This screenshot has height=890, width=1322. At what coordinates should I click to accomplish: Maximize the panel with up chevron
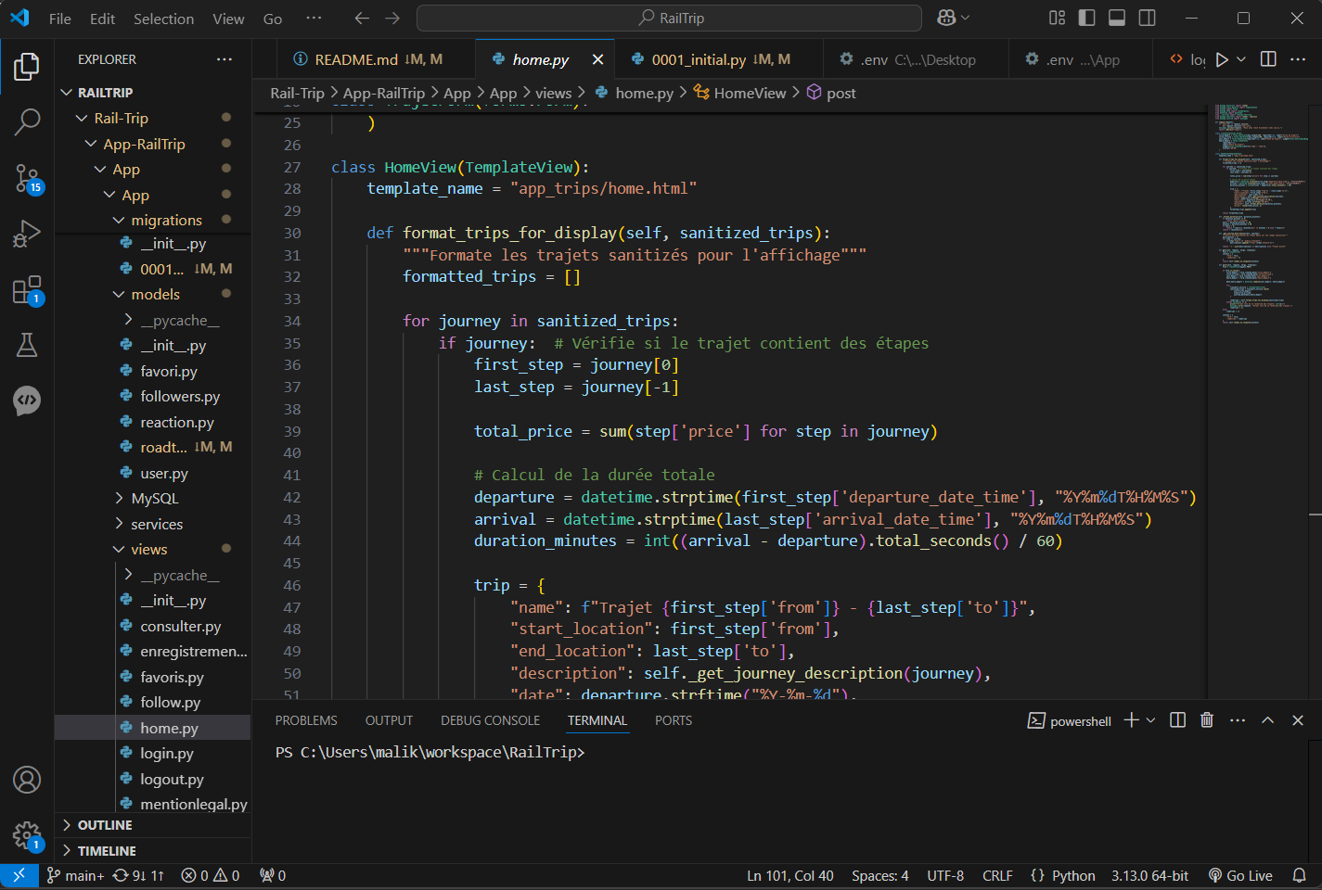[x=1267, y=720]
